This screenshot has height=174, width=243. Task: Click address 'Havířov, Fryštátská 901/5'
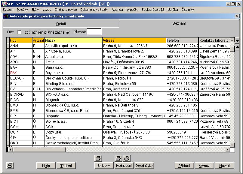(x=134, y=62)
